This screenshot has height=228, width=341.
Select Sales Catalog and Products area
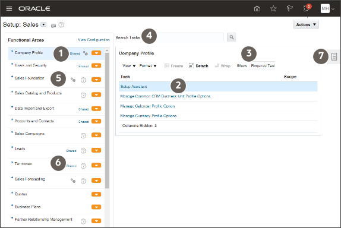(38, 93)
